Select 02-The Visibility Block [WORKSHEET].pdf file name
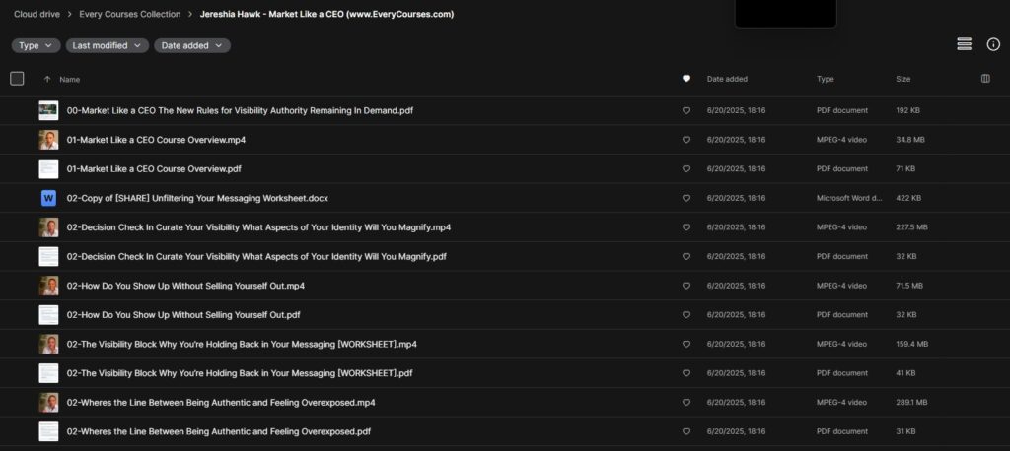The image size is (1010, 451). [x=240, y=373]
